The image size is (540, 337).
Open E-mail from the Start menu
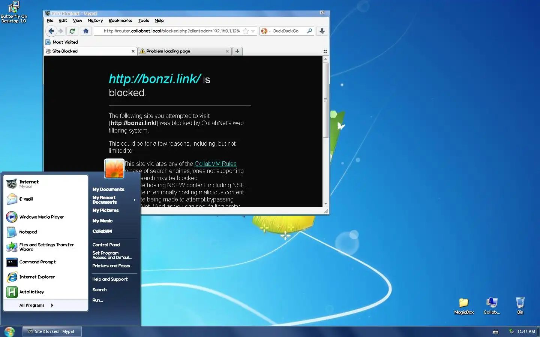(46, 199)
